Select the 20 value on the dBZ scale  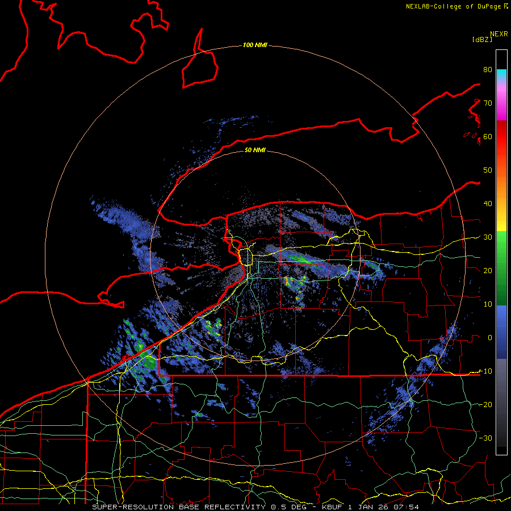tap(488, 270)
